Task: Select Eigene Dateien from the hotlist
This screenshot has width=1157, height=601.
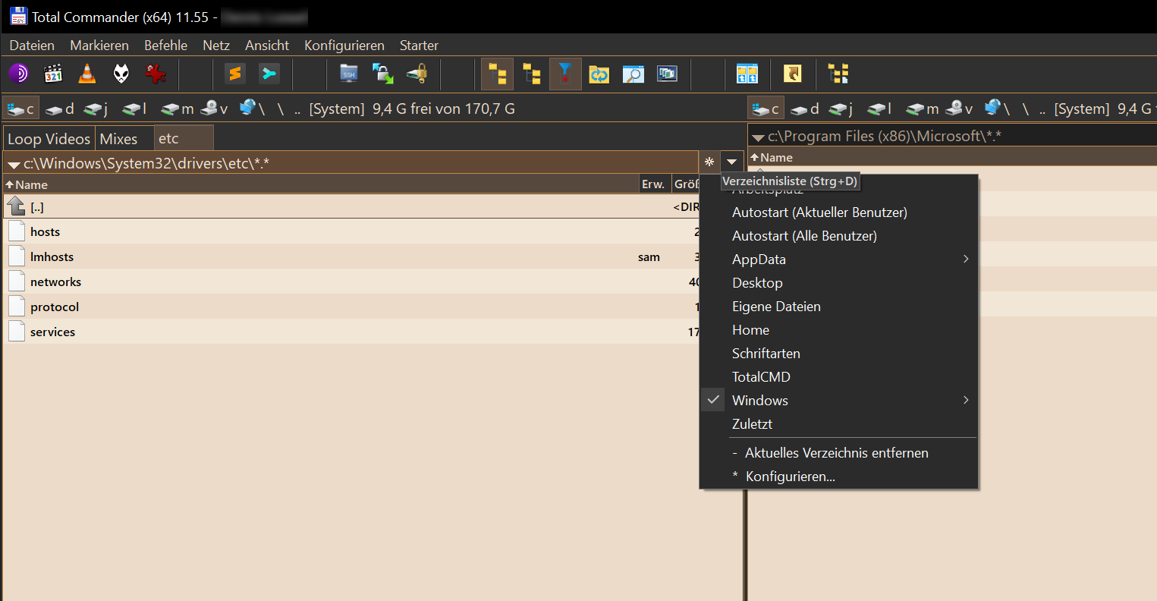Action: click(x=776, y=306)
